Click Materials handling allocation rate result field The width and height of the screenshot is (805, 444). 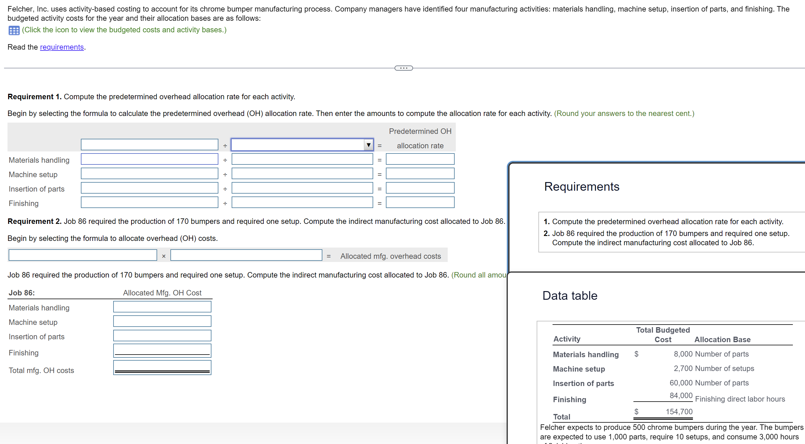[x=420, y=159]
